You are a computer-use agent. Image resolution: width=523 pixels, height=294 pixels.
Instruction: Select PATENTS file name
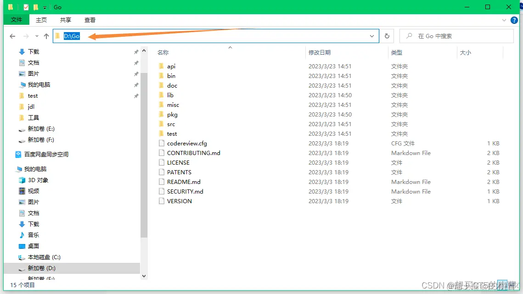179,172
